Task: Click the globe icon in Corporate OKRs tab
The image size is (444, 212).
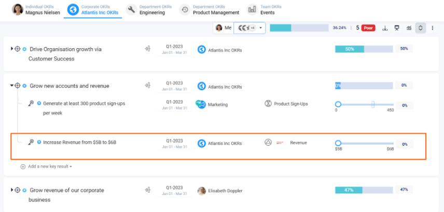Action: [73, 10]
